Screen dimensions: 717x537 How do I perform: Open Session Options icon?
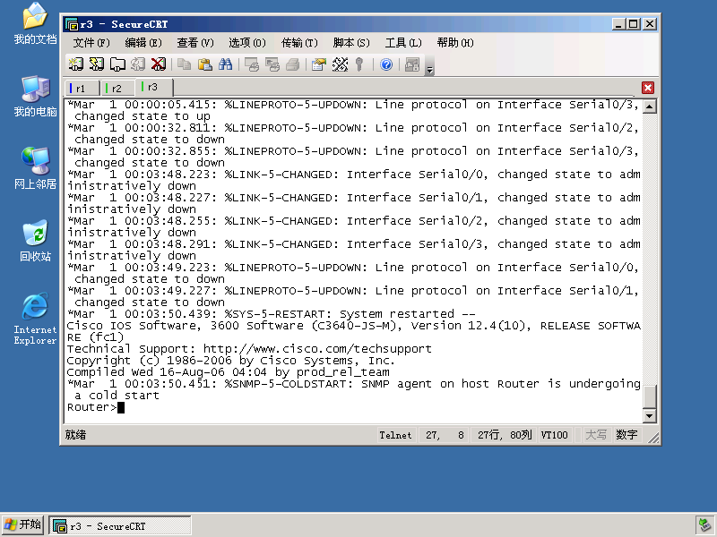click(x=319, y=64)
